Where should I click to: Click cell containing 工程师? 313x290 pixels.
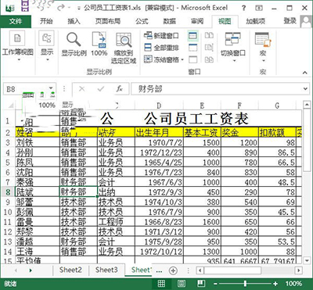coord(116,222)
